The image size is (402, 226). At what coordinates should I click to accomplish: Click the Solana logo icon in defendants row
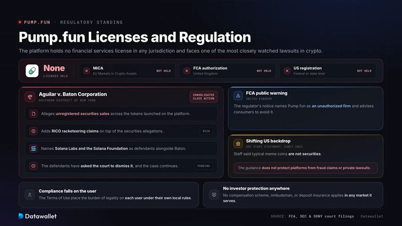(33, 148)
